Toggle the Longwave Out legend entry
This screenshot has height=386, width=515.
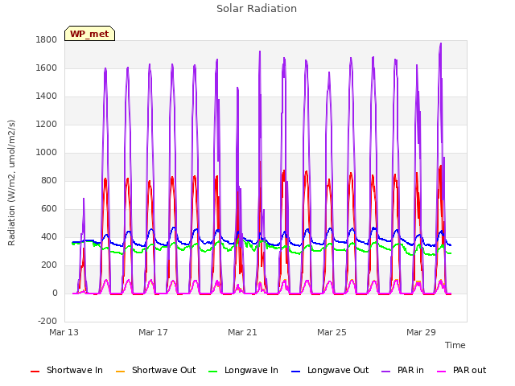point(330,370)
